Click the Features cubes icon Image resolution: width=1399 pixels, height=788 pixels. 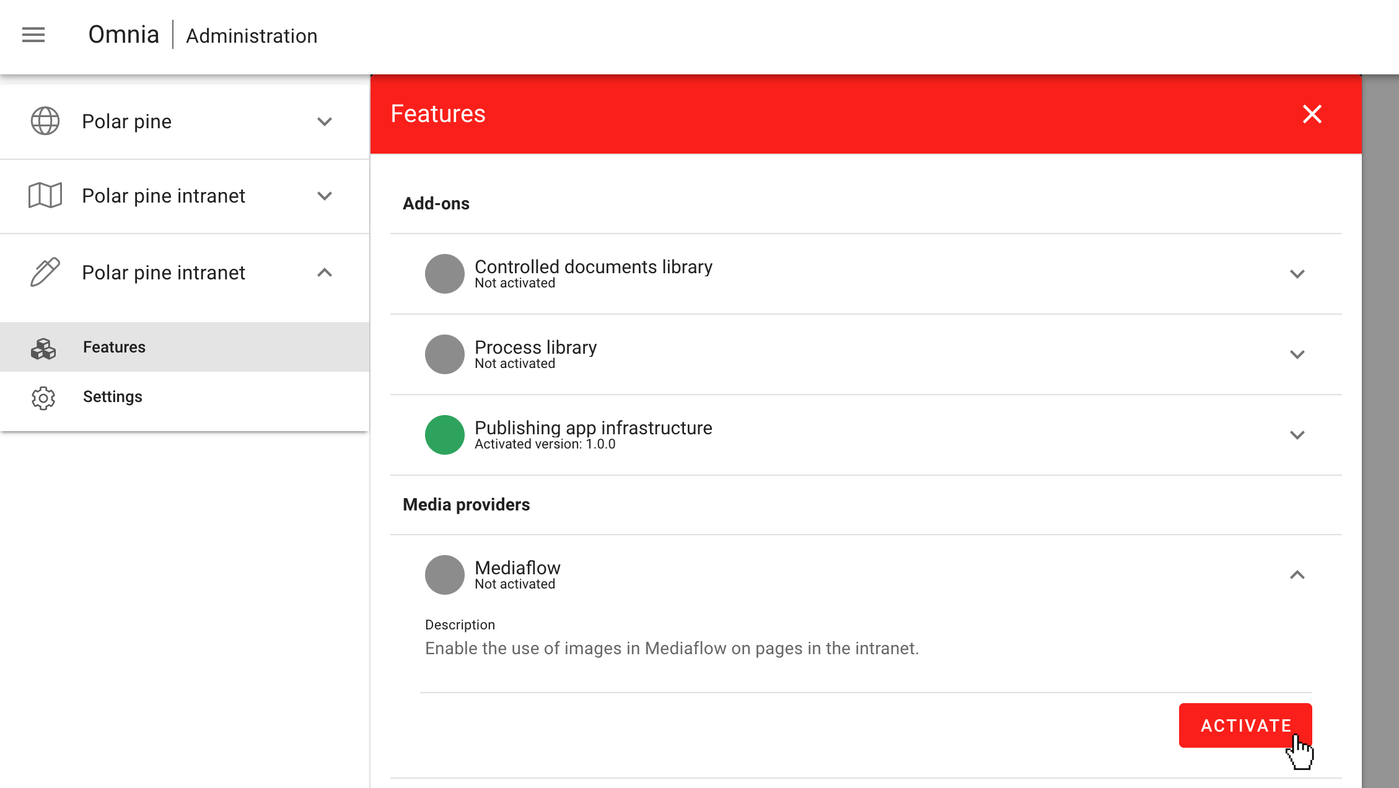pos(43,348)
